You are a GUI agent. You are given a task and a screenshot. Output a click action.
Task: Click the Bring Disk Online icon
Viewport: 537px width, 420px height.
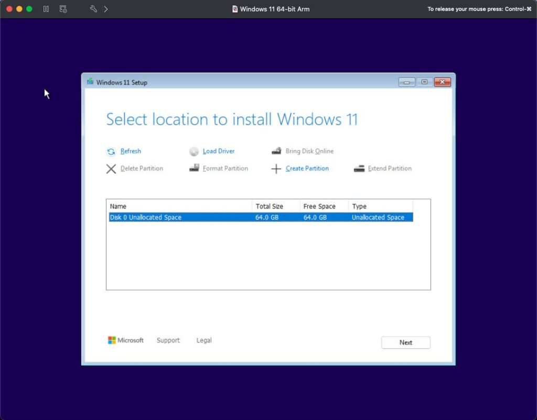276,151
